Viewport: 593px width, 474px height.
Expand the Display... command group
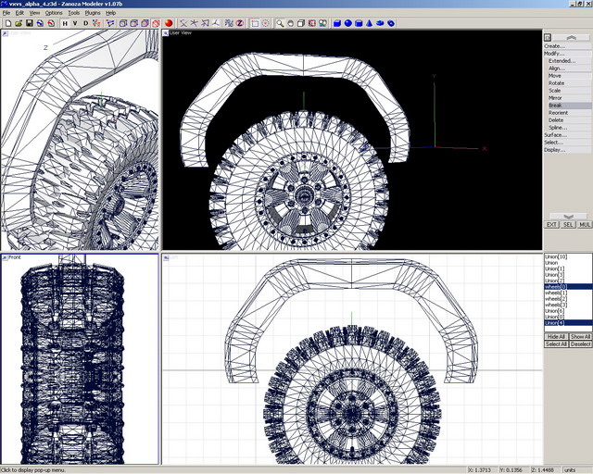(554, 150)
